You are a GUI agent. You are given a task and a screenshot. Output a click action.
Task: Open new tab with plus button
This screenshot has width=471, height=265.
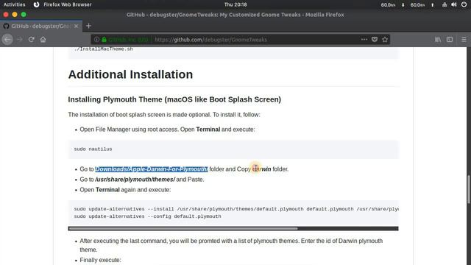[88, 26]
